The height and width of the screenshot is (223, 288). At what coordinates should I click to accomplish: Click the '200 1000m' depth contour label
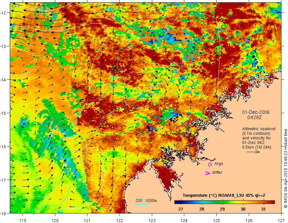coord(146,201)
